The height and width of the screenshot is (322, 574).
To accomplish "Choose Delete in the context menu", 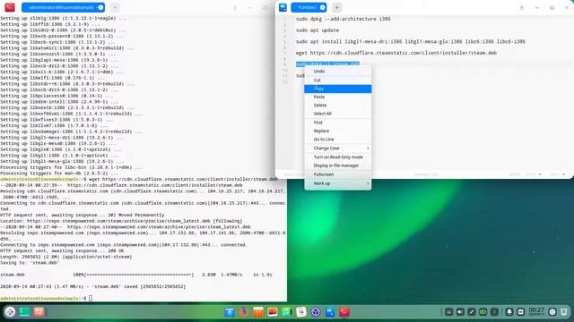I will tap(337, 106).
